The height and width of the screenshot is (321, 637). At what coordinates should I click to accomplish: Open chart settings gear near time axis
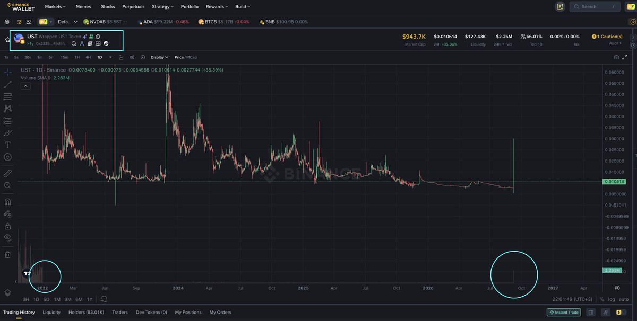(617, 288)
